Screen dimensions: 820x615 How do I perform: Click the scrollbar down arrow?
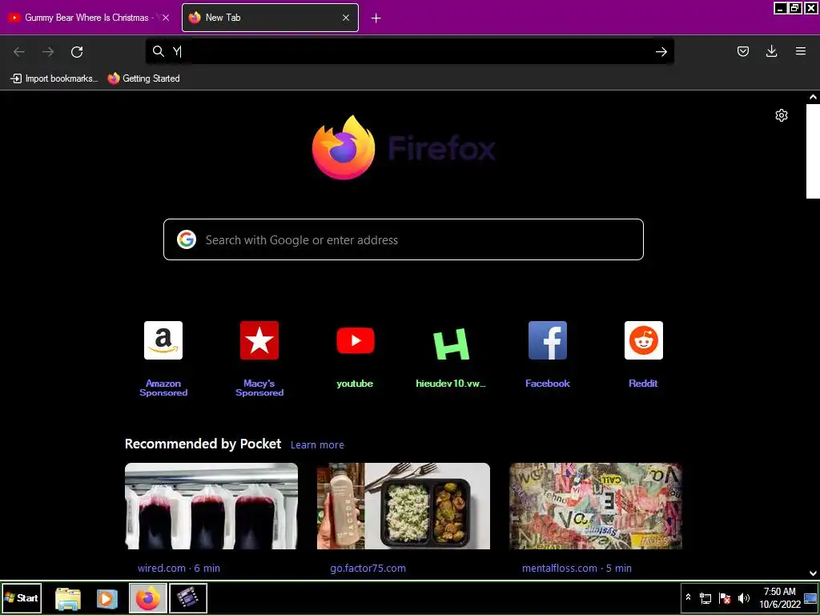coord(813,573)
